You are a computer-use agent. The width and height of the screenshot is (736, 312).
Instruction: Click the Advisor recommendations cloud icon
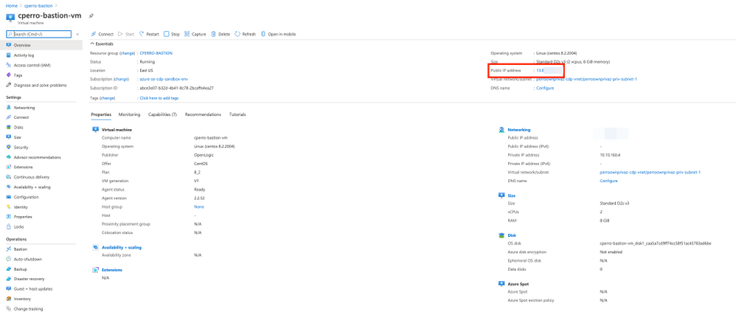tap(8, 157)
